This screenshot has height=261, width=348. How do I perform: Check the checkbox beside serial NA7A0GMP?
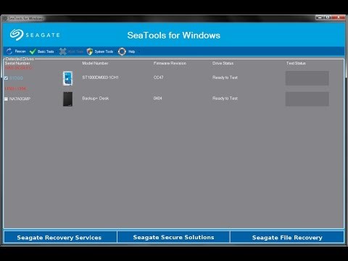(x=6, y=99)
